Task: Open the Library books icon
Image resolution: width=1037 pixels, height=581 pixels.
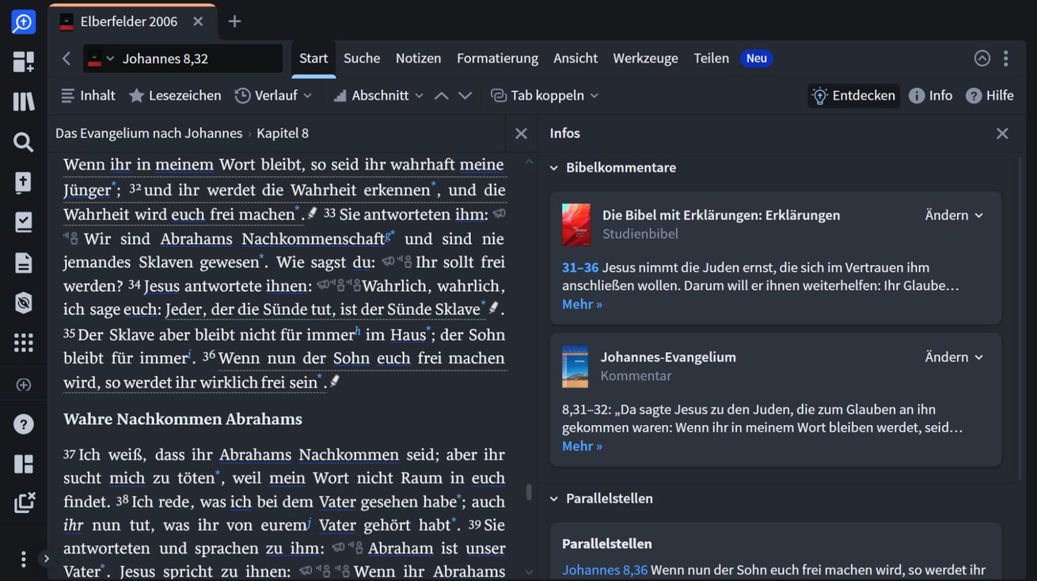Action: (x=23, y=101)
